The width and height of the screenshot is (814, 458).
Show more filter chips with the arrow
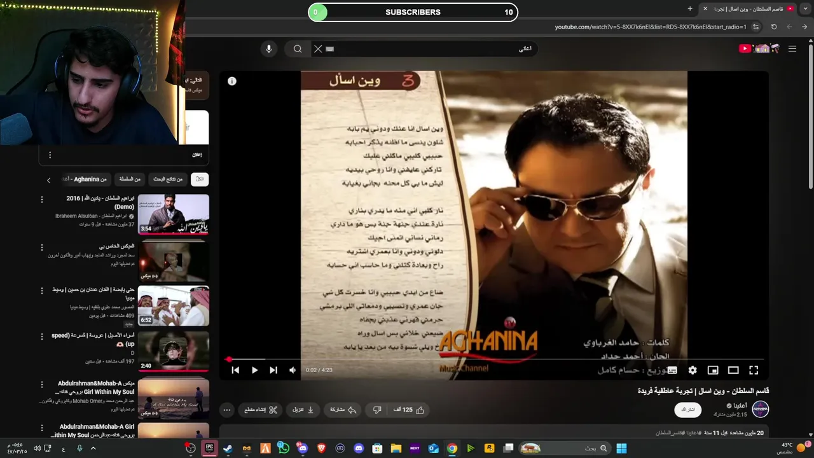(x=48, y=180)
